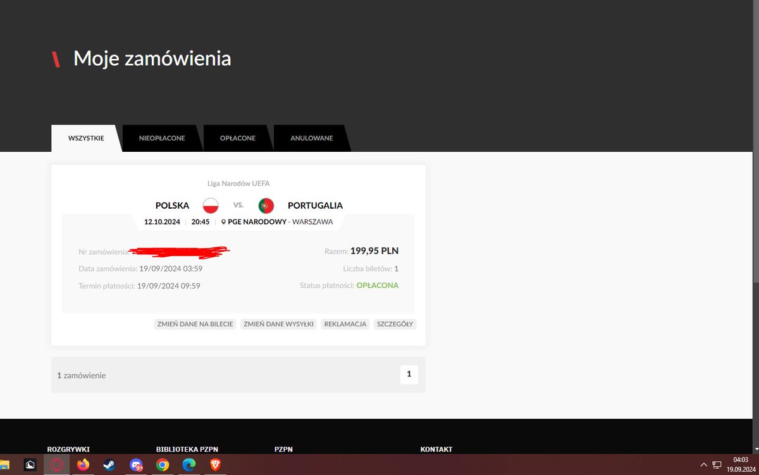Click the POLSKA team name
This screenshot has height=475, width=759.
coord(172,205)
